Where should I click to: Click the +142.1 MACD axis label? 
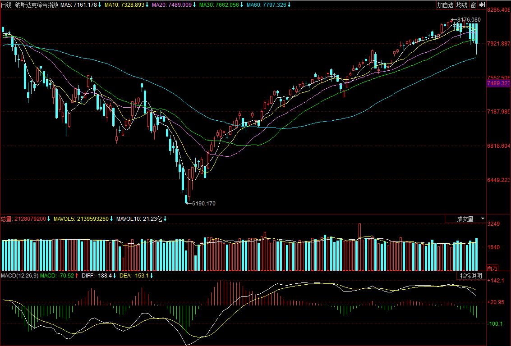pyautogui.click(x=496, y=281)
